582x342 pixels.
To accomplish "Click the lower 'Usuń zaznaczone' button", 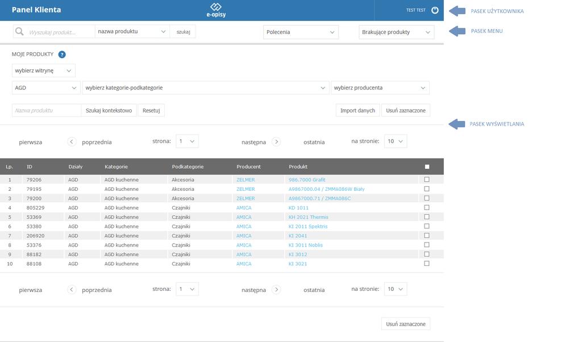I will pos(406,324).
